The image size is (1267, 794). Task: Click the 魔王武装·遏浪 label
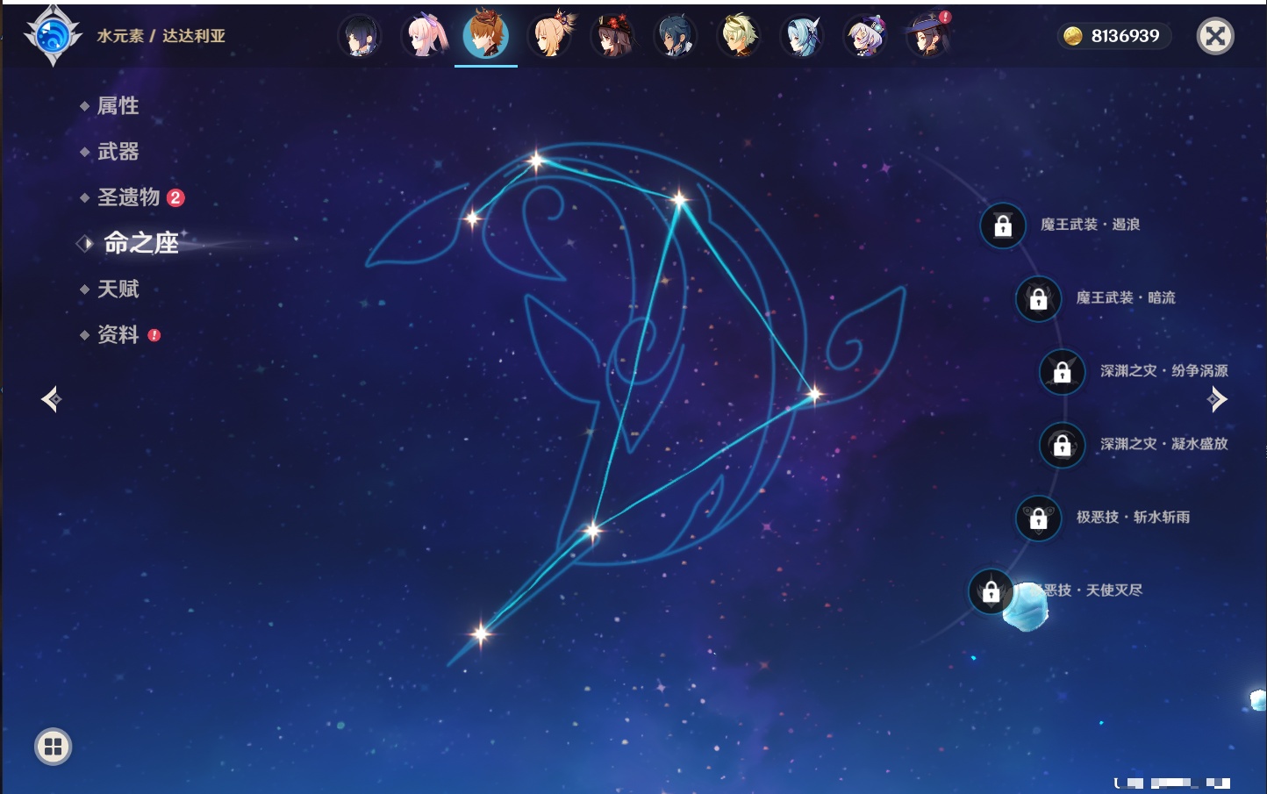(1090, 225)
